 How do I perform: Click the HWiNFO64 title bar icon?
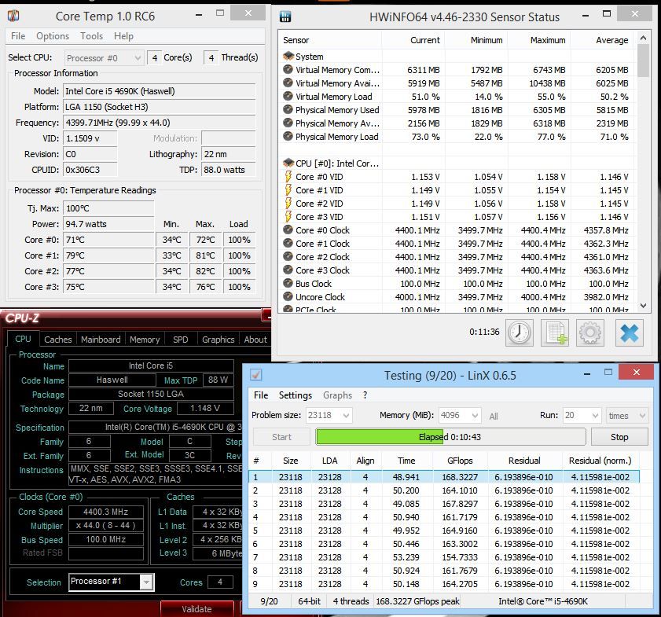pos(285,17)
